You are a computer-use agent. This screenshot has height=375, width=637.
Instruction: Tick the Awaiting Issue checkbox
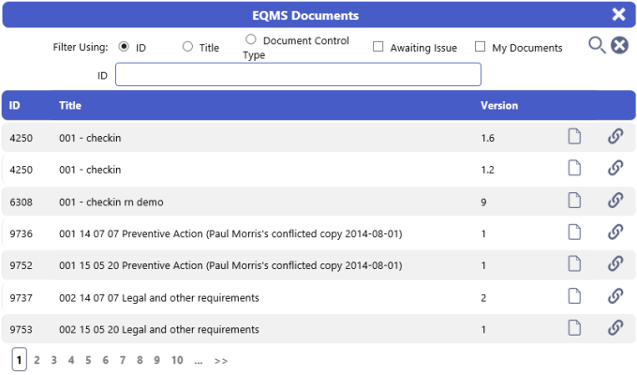pyautogui.click(x=378, y=47)
